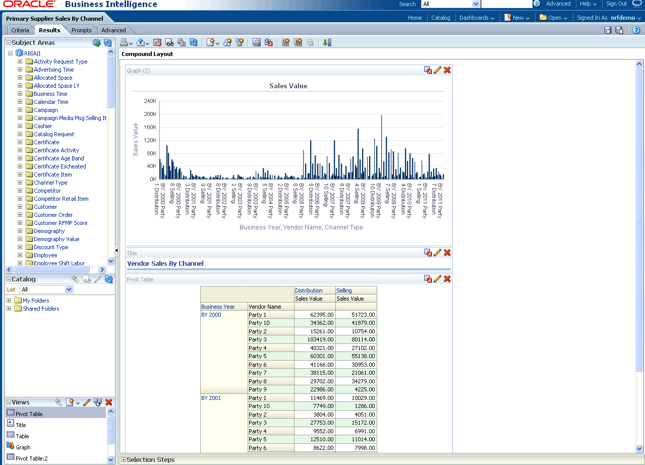Click the Import formatting from another analysis icon
645x465 pixels.
268,43
